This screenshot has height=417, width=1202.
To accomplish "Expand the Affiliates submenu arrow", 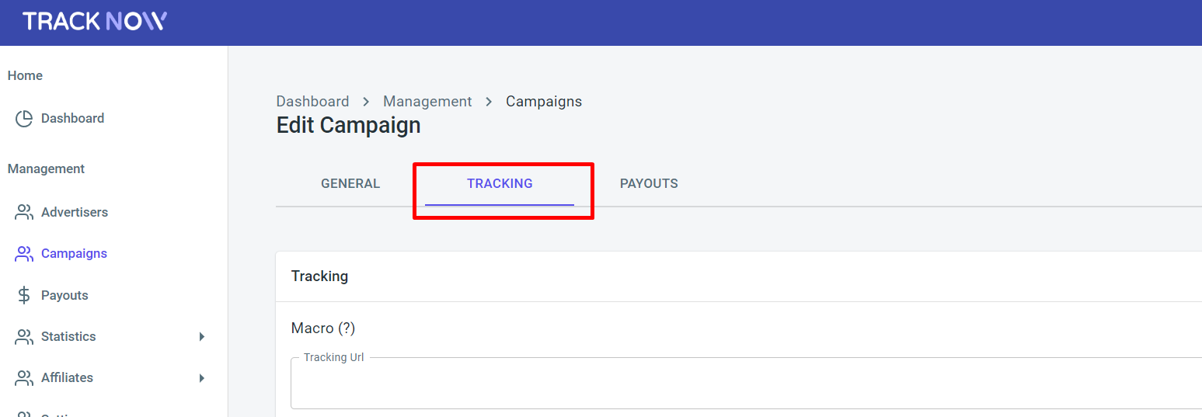I will (x=202, y=378).
